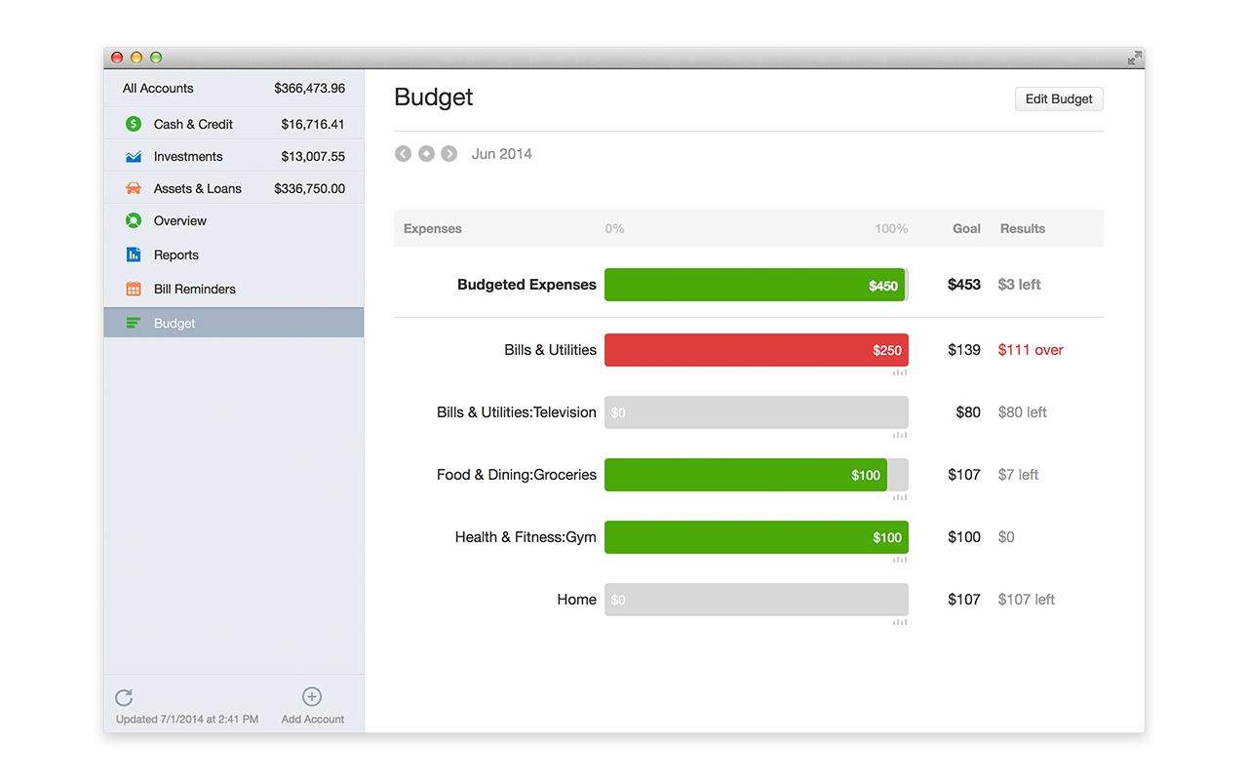
Task: Jump to current month with center dot button
Action: [426, 154]
